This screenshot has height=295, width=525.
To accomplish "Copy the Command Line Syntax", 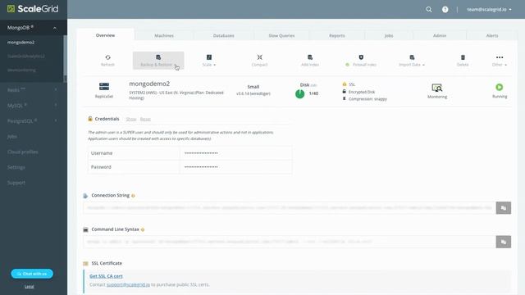I will click(503, 242).
